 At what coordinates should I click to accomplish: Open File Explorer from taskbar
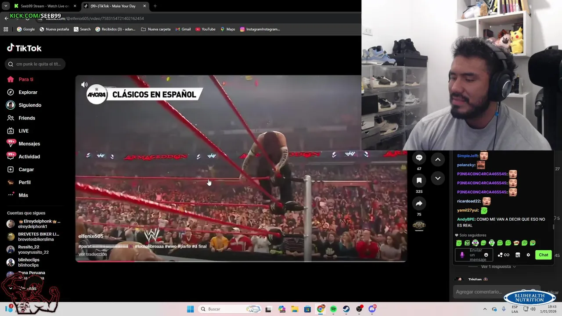(x=295, y=309)
